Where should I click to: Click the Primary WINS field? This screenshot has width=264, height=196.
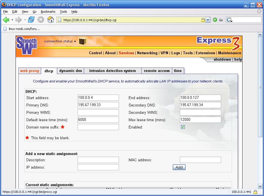coord(98,112)
